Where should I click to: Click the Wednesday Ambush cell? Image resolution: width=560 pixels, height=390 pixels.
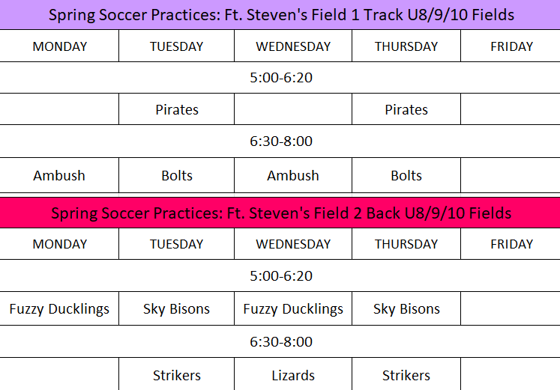(x=293, y=176)
